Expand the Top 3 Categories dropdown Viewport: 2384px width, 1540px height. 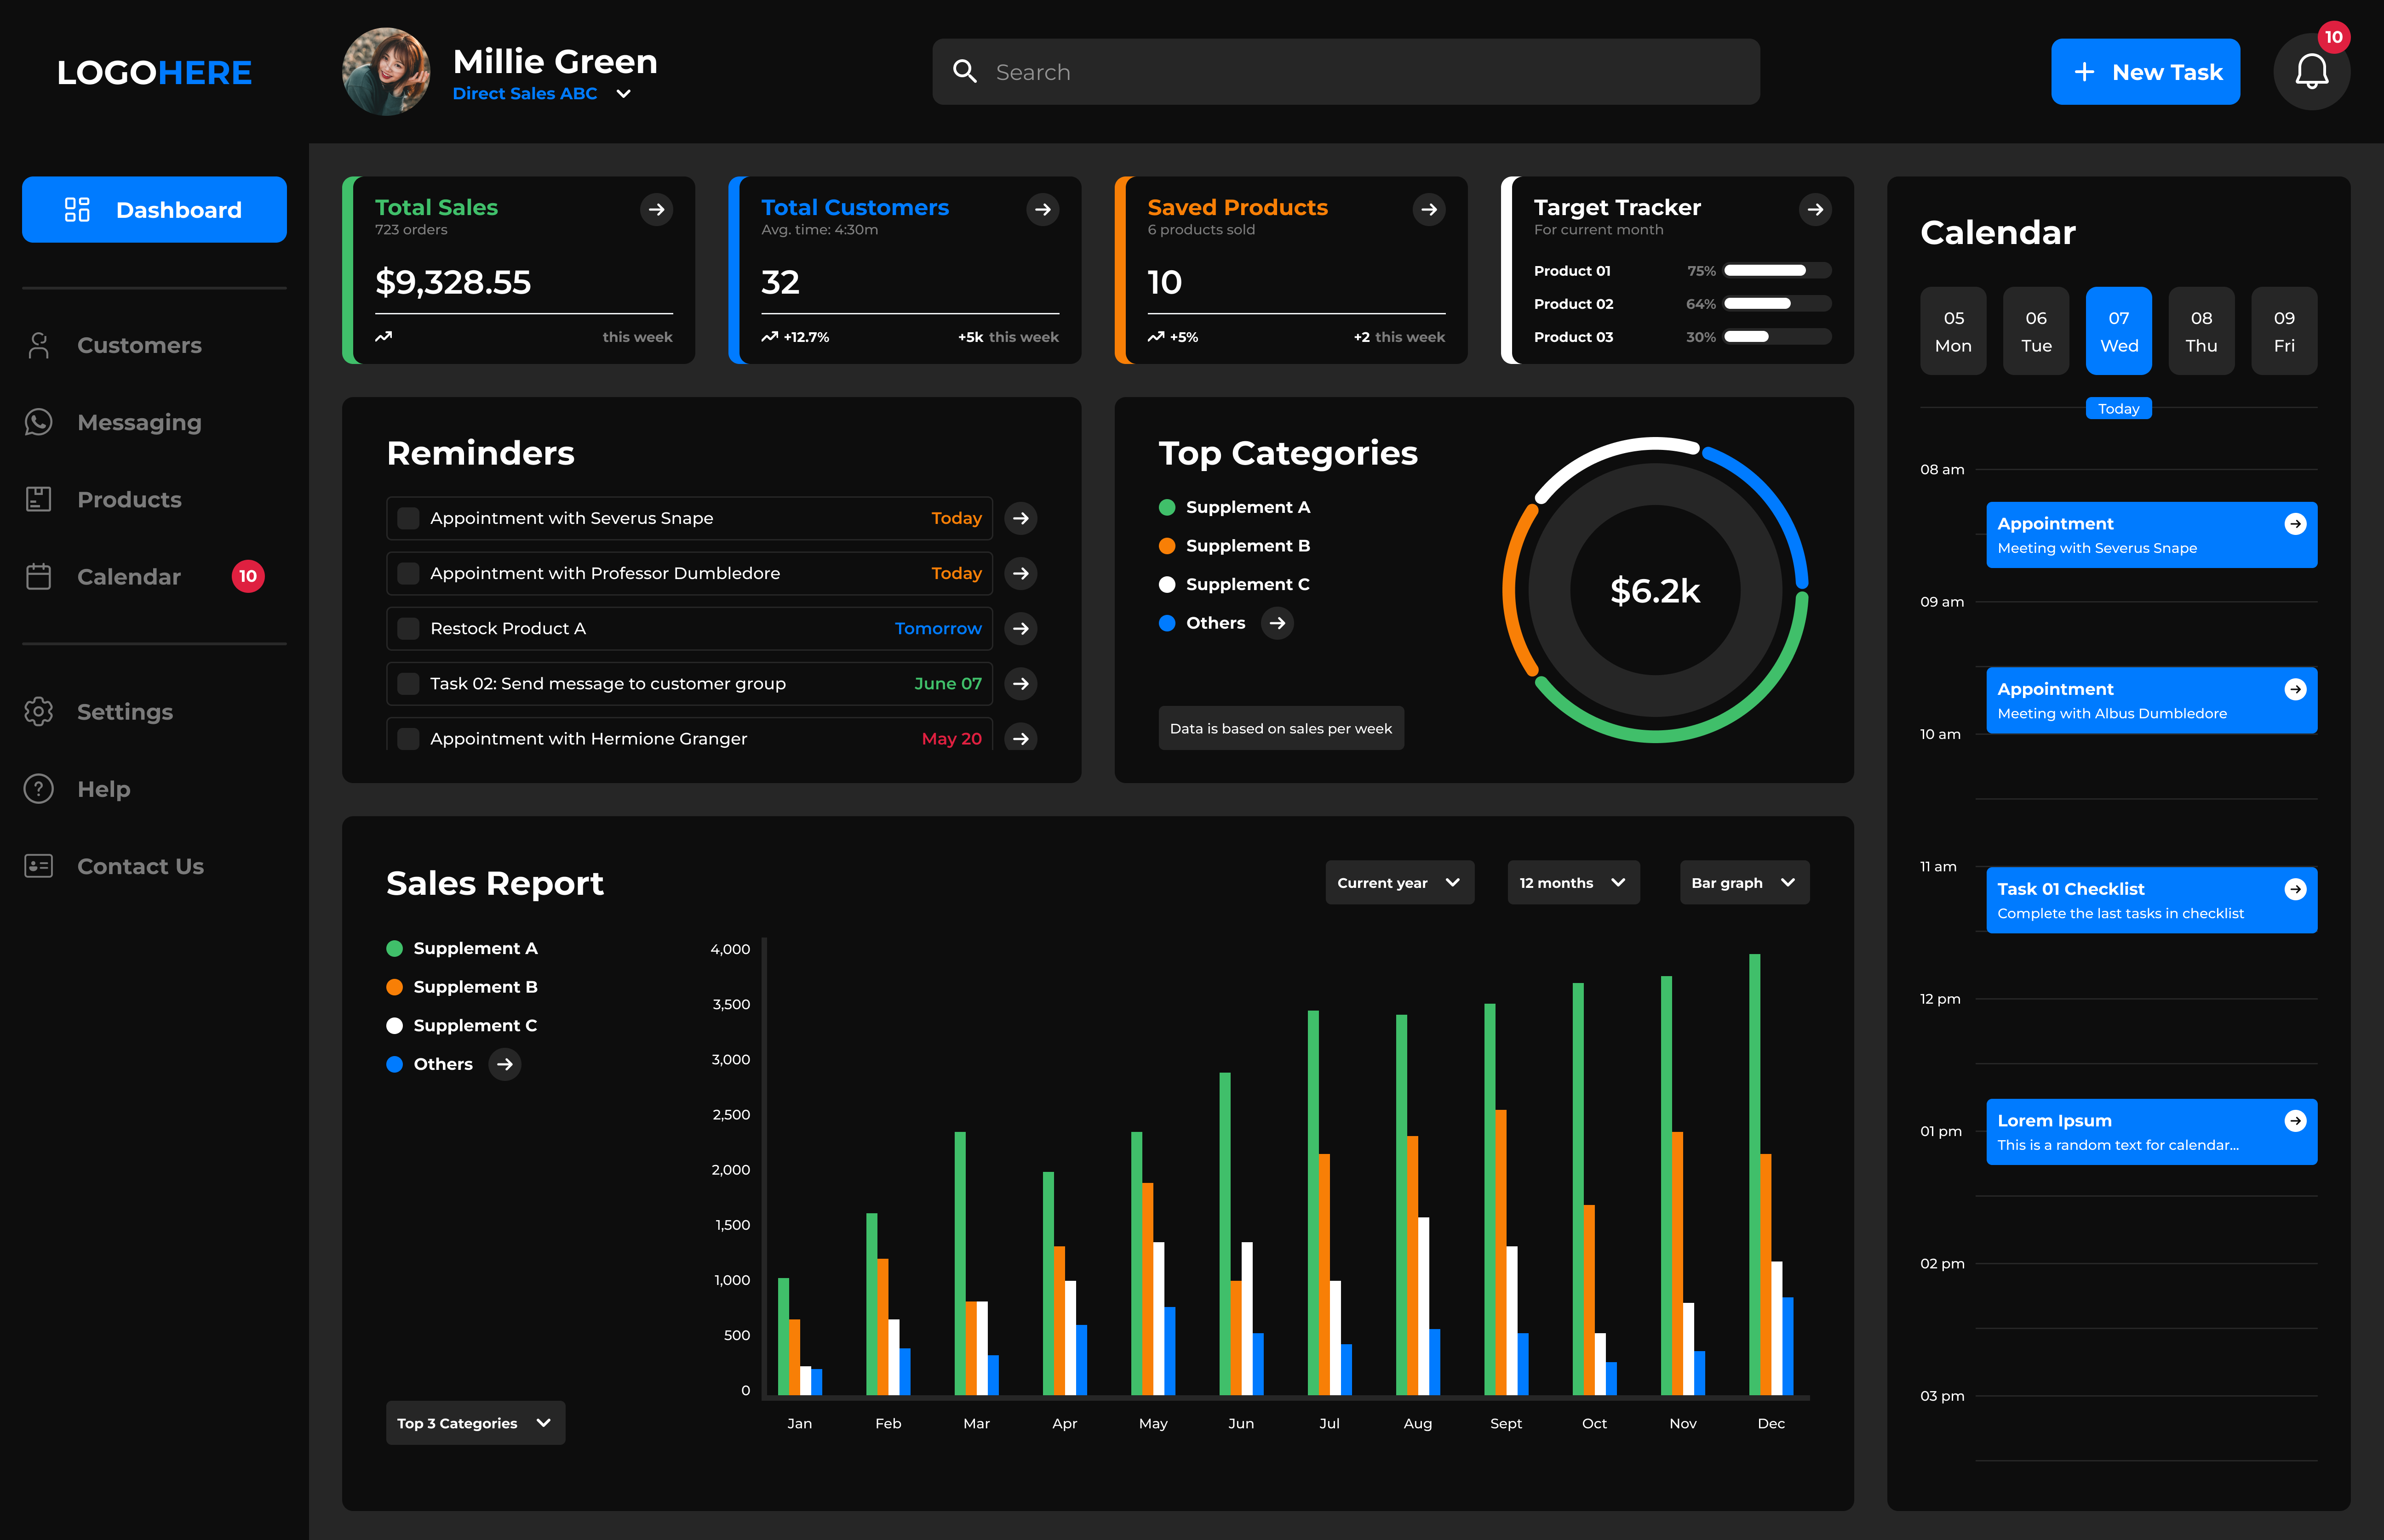point(475,1422)
